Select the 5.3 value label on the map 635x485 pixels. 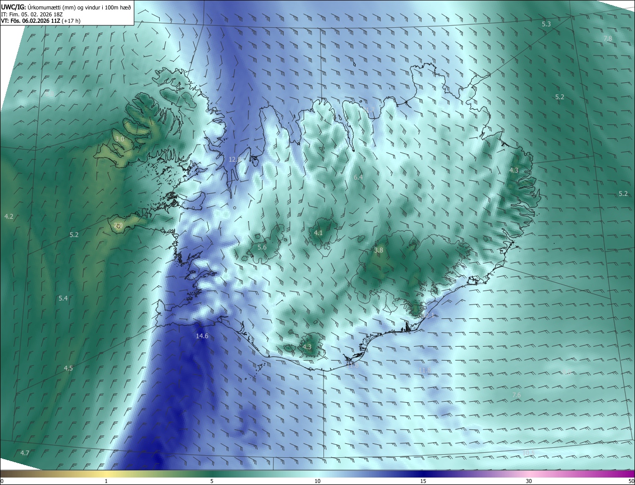(546, 24)
